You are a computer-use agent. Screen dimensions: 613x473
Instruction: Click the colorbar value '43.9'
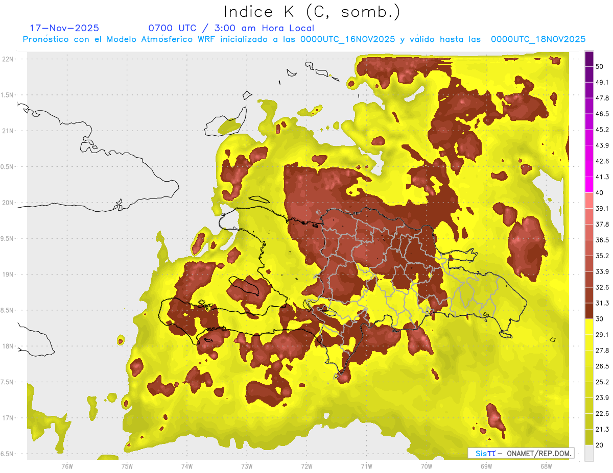pos(602,145)
